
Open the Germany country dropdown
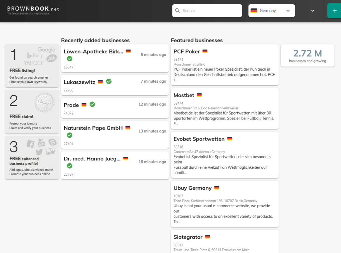(271, 11)
